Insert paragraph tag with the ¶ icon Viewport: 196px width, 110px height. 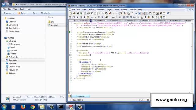pyautogui.click(x=99, y=17)
